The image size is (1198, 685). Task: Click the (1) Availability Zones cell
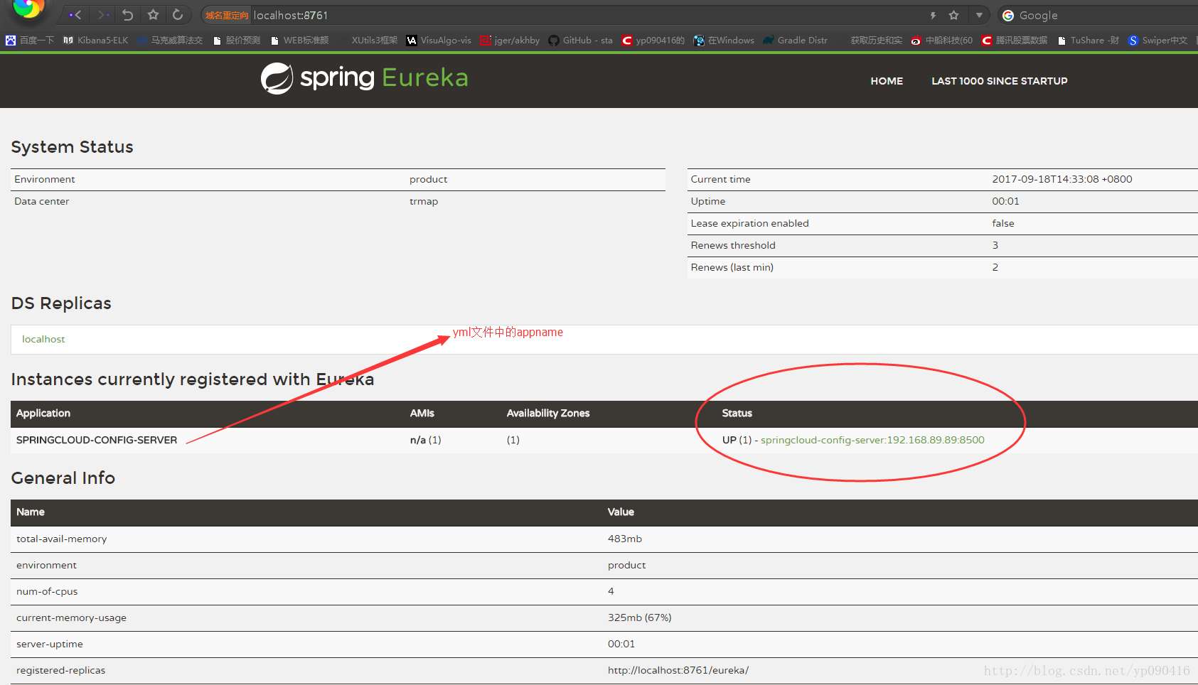click(x=513, y=440)
